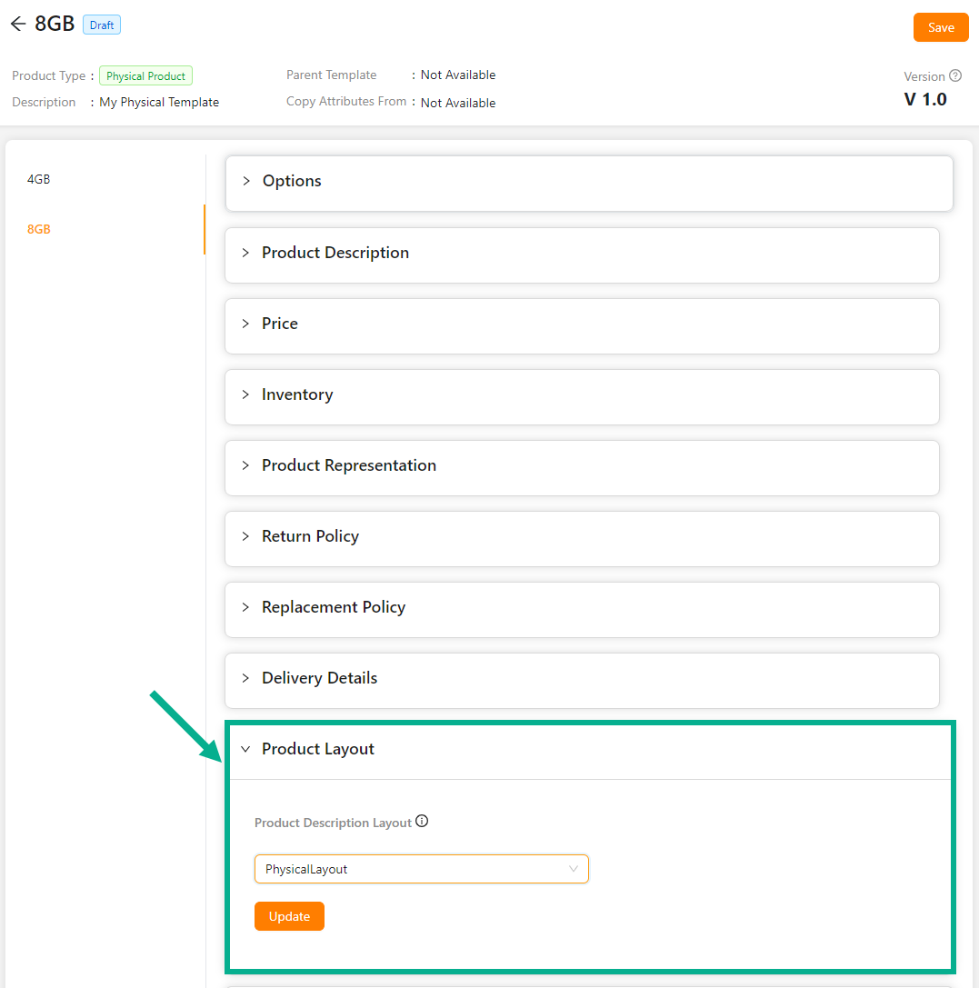
Task: Click info icon beside Product Description Layout
Action: (422, 822)
